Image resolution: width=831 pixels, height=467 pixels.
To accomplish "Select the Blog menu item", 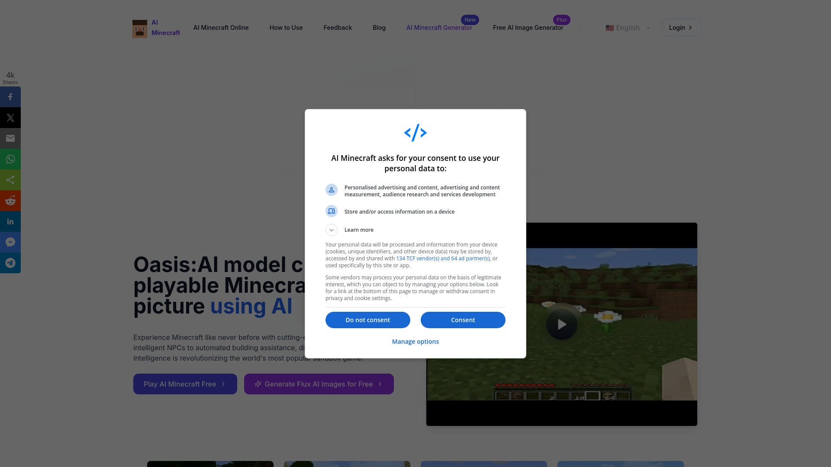I will pos(379,27).
